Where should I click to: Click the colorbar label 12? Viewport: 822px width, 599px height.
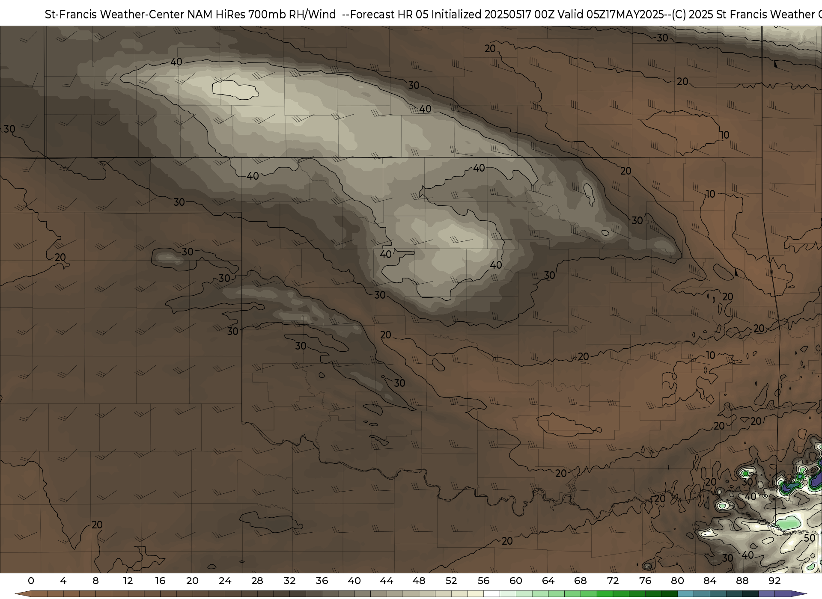128,581
